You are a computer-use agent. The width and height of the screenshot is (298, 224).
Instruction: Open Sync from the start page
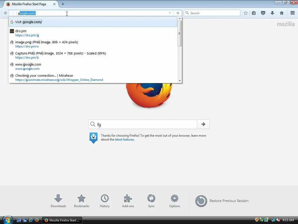[x=151, y=201]
